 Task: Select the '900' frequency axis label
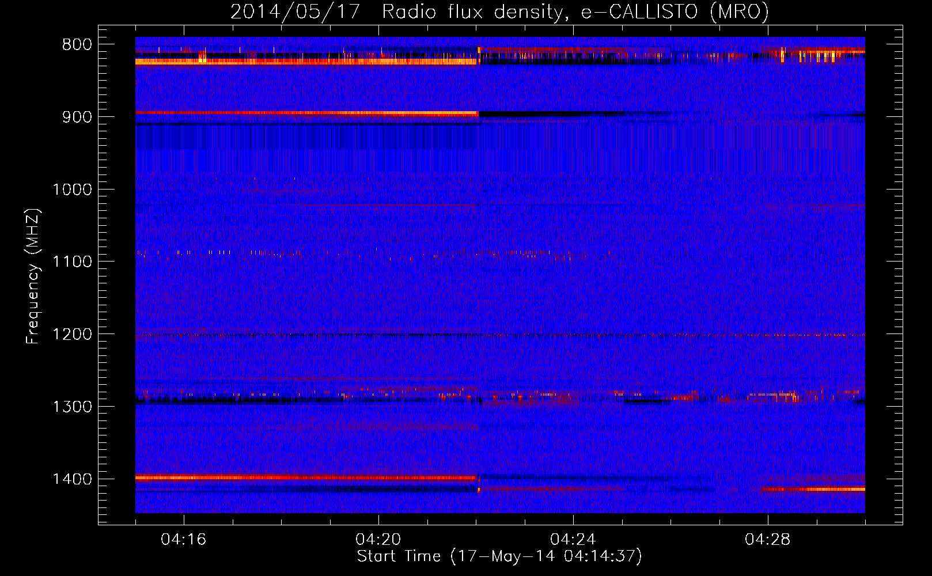click(x=77, y=117)
